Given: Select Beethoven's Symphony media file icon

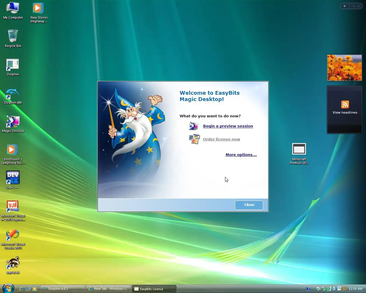Looking at the screenshot, I should click(13, 154).
